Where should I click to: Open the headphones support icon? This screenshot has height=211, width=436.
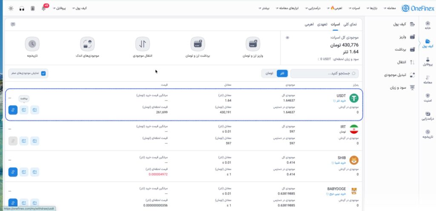pyautogui.click(x=22, y=9)
